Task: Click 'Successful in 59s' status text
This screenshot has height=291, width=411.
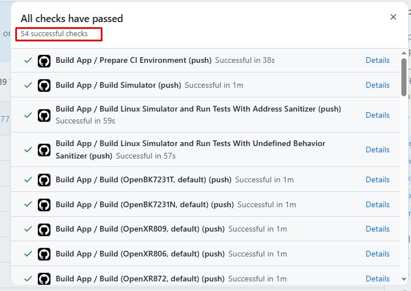Action: (x=85, y=121)
